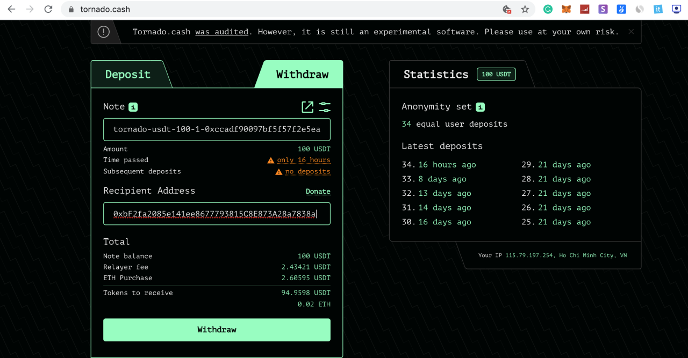Click tokens to receive 94.9598 USDT
688x358 pixels.
[x=306, y=293]
